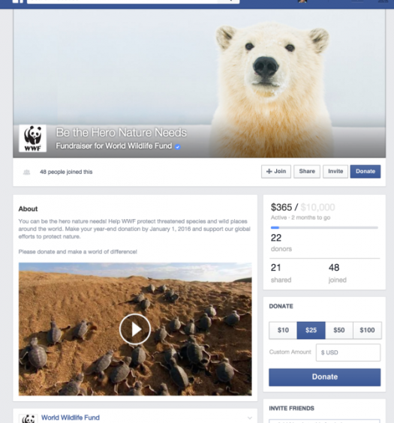Click the Facebook logo in top bar
The width and height of the screenshot is (394, 423).
click(x=18, y=1)
